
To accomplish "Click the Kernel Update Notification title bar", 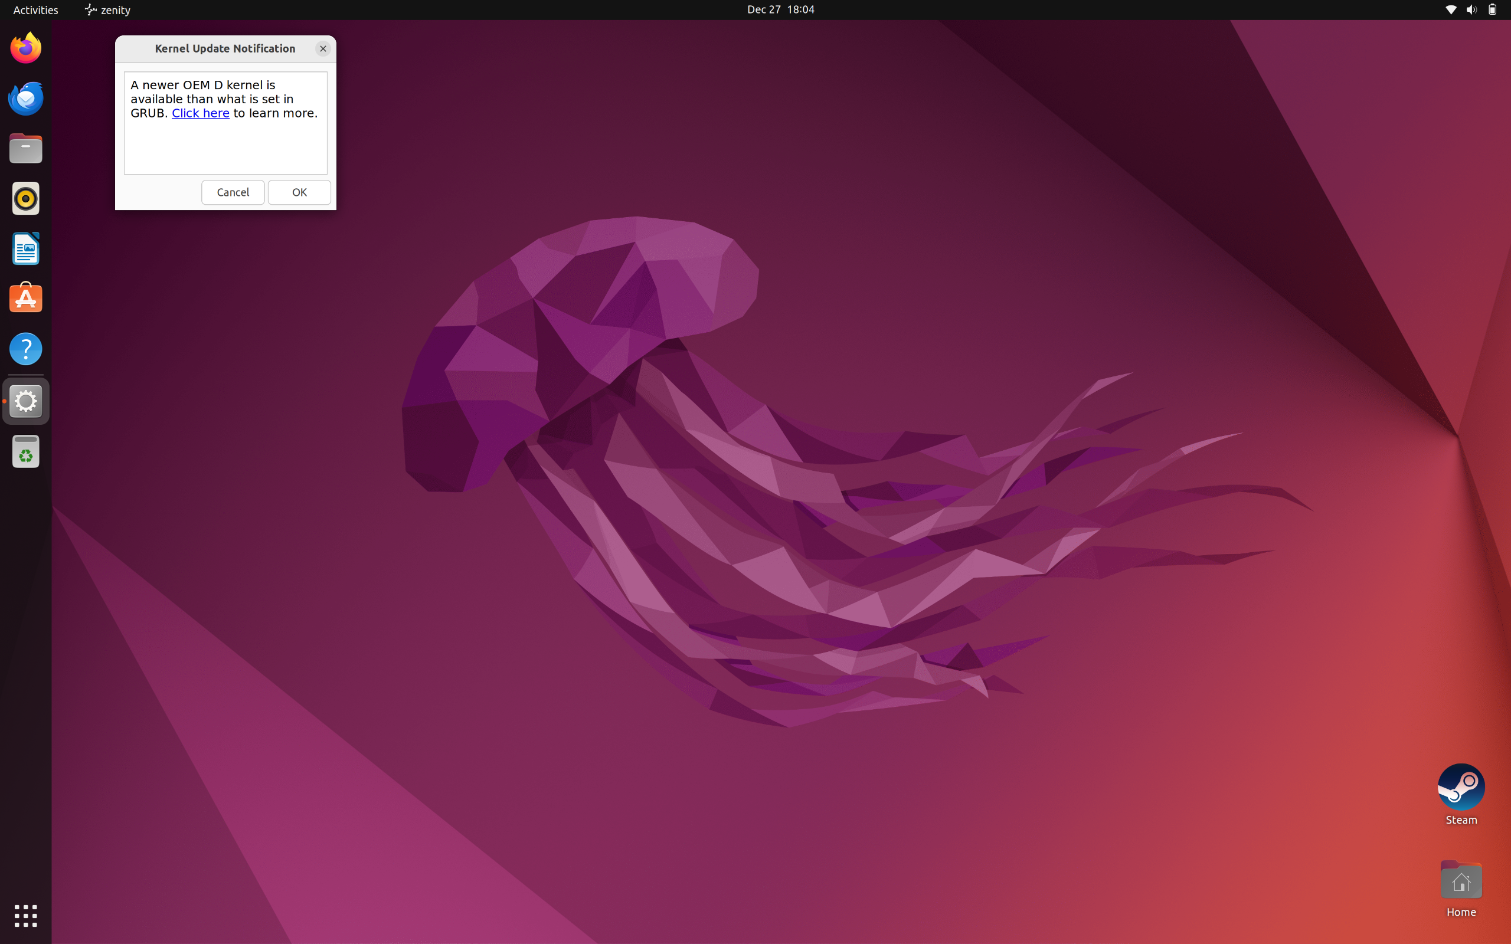I will pyautogui.click(x=225, y=49).
